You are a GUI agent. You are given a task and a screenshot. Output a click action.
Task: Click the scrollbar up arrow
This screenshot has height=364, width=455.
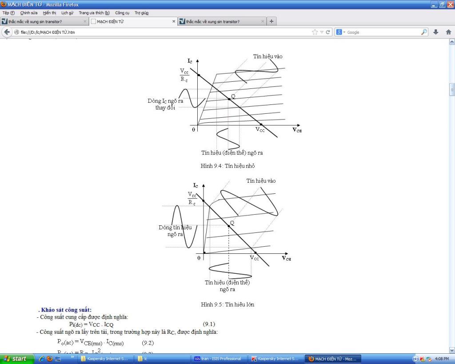452,42
